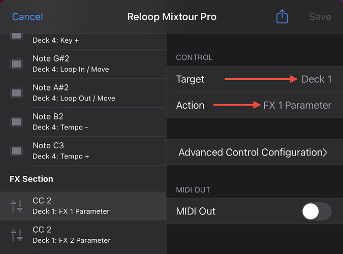Open the Target Deck 1 selector
Viewport: 343px width, 254px height.
click(x=255, y=79)
